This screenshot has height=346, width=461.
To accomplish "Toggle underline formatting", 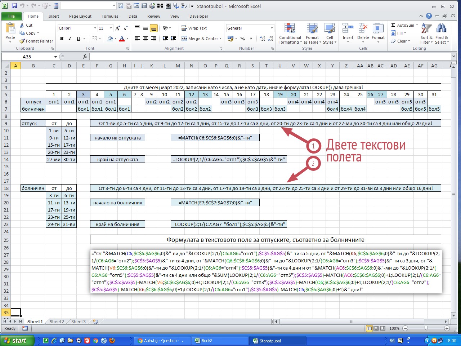I will tap(78, 39).
